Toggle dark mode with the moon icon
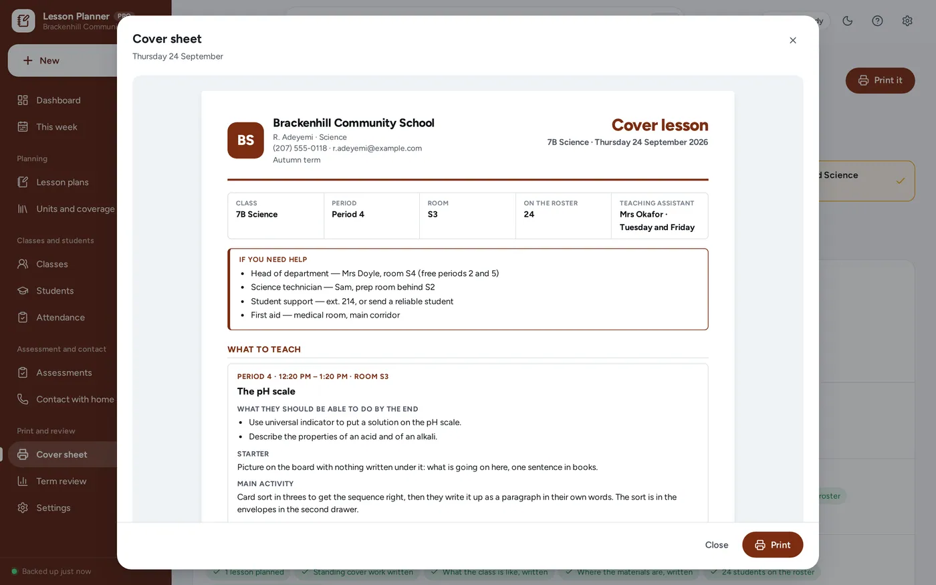Viewport: 936px width, 585px height. [x=848, y=21]
